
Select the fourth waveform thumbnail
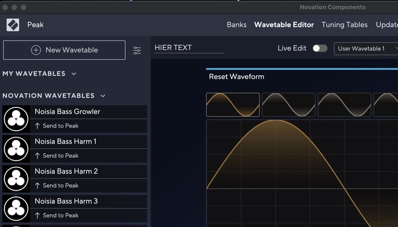click(x=386, y=104)
